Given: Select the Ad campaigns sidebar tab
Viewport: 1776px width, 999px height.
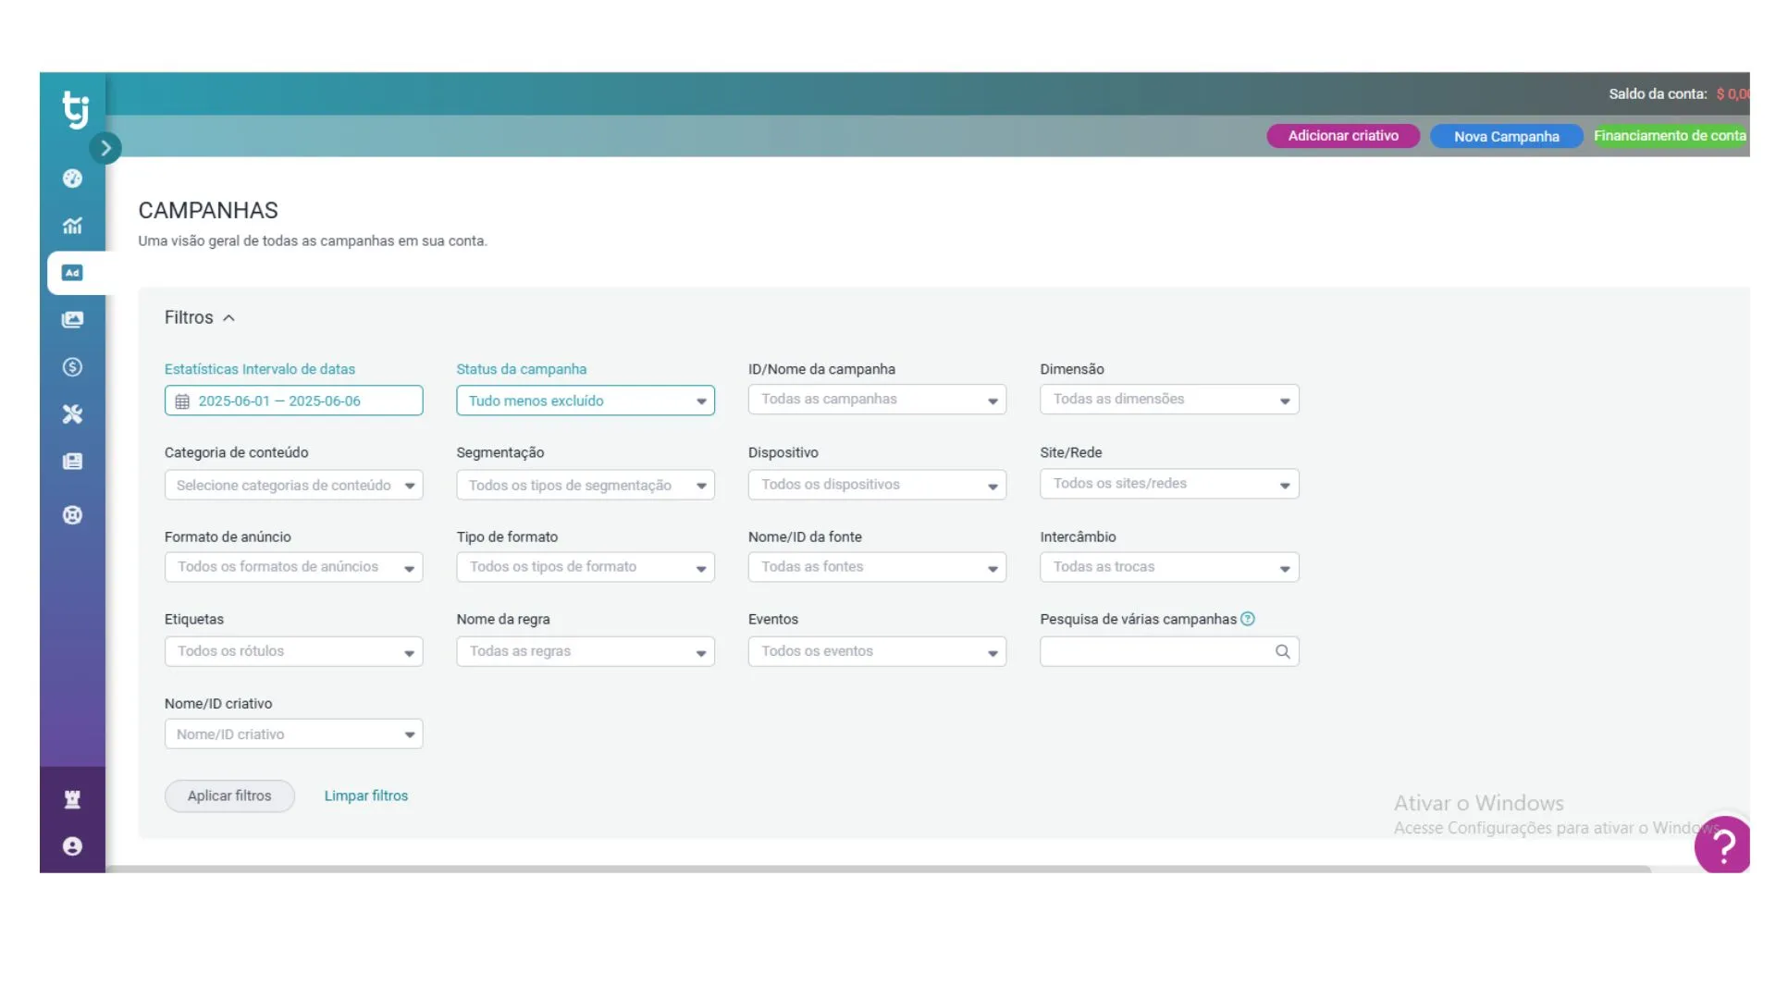Looking at the screenshot, I should click(72, 273).
